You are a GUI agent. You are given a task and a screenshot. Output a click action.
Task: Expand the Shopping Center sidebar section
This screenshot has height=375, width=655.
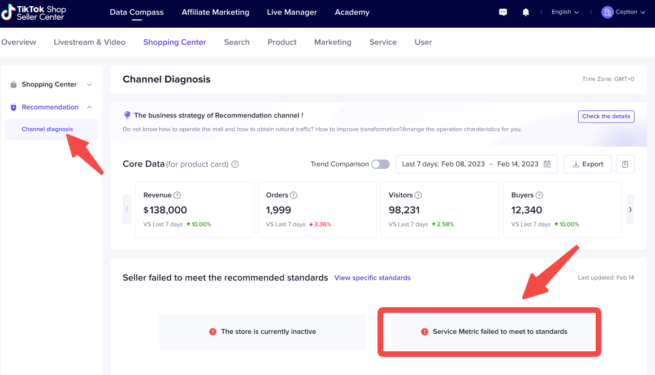[51, 85]
